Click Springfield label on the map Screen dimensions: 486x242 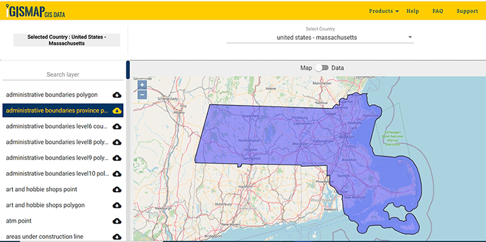coord(252,158)
